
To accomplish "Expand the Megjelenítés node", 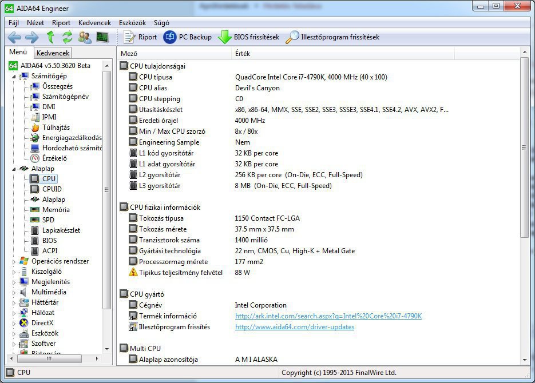I will pyautogui.click(x=14, y=282).
